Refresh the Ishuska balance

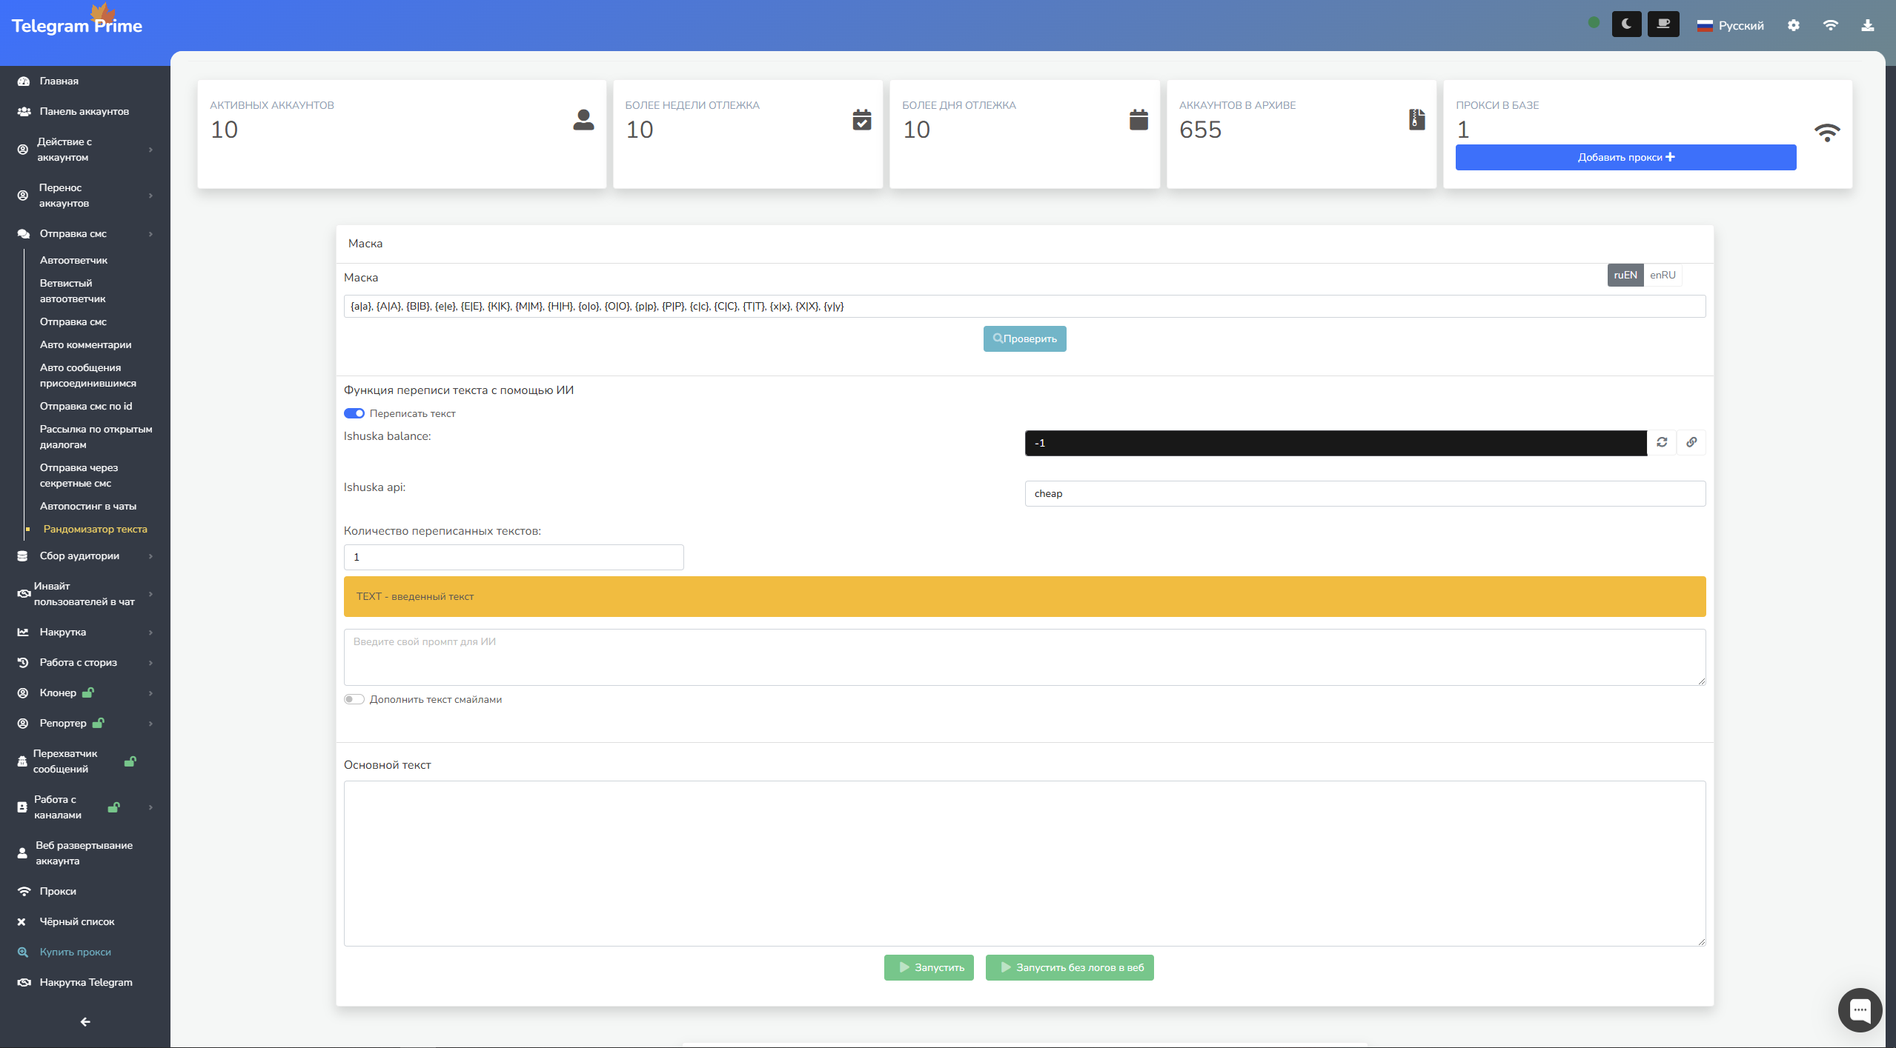click(x=1662, y=442)
